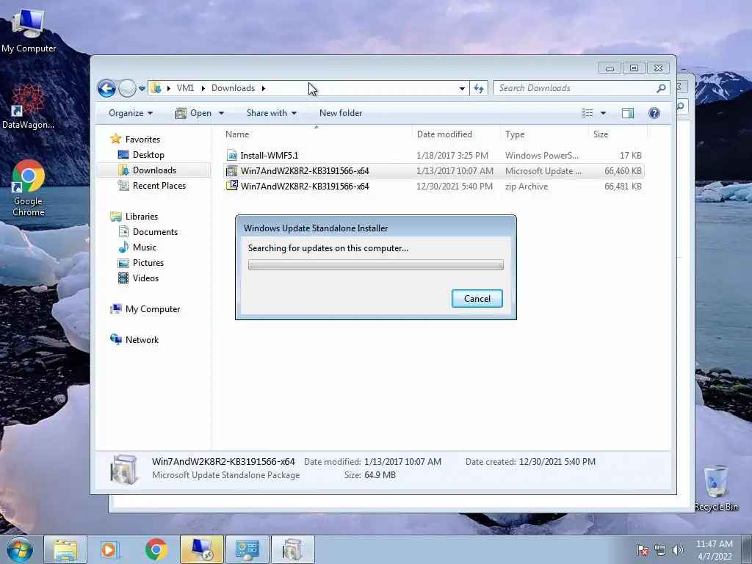The width and height of the screenshot is (752, 564).
Task: Click the details pane update package thumbnail
Action: pos(123,469)
